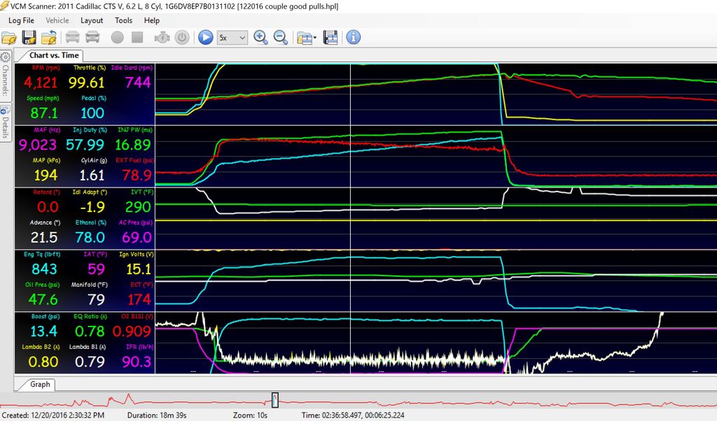
Task: Select the RPM value 4,121
Action: pyautogui.click(x=41, y=83)
